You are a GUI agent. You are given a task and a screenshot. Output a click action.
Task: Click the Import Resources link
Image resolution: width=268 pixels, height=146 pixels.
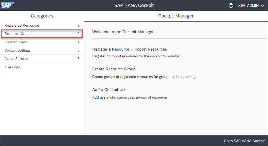pos(151,49)
